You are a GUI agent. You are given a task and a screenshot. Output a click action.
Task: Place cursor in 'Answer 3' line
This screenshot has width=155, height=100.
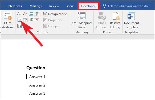coord(37,93)
